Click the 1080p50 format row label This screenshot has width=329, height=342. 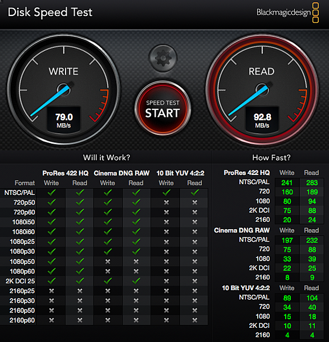point(22,262)
